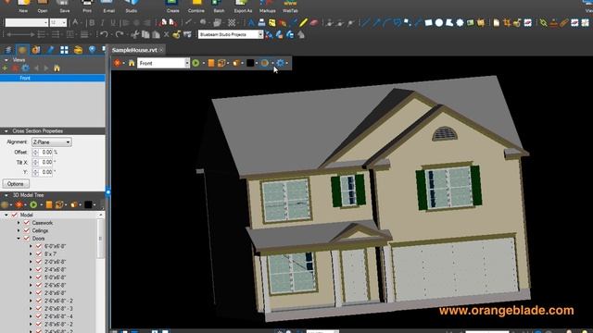593x333 pixels.
Task: Click the black background color swatch in viewport toolbar
Action: [250, 63]
